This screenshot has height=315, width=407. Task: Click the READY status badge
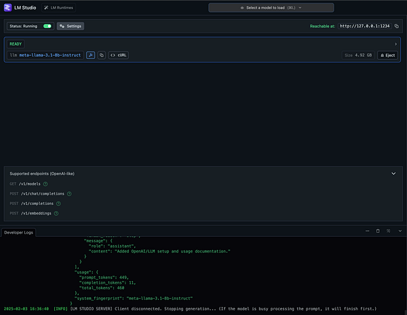pos(16,44)
